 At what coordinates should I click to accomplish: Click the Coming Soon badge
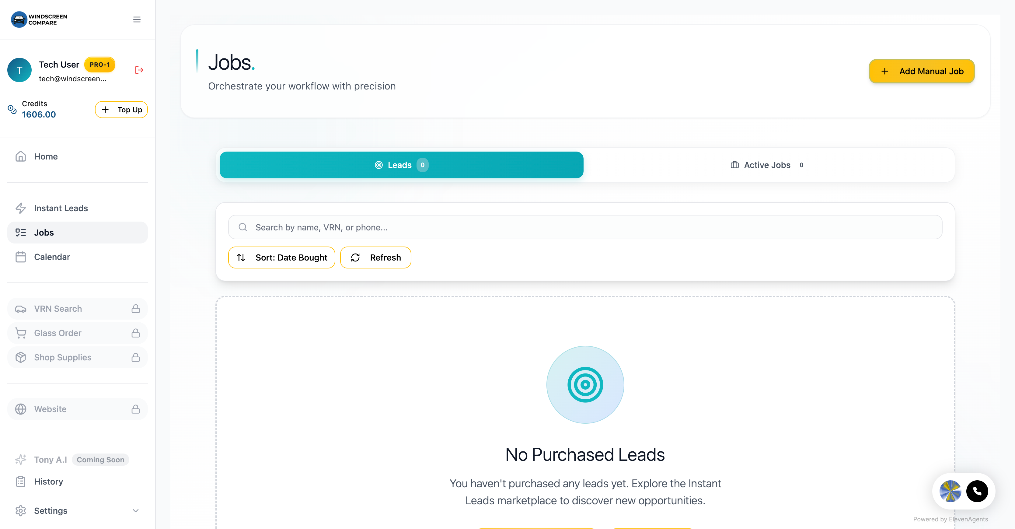coord(100,460)
